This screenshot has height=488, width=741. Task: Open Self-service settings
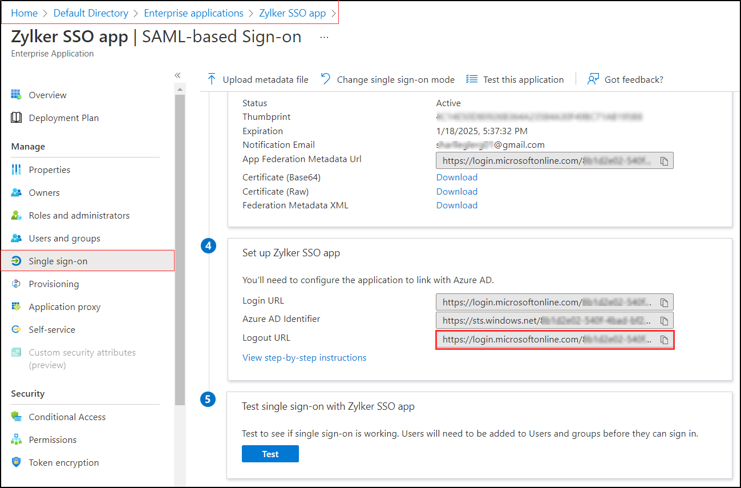coord(52,329)
